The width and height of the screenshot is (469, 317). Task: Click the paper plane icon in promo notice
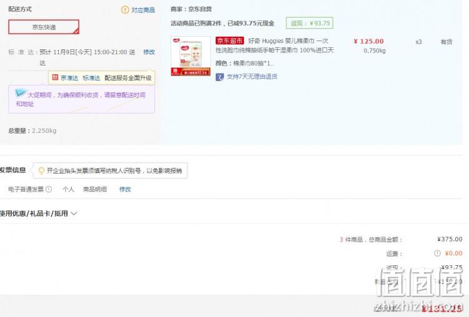(21, 93)
